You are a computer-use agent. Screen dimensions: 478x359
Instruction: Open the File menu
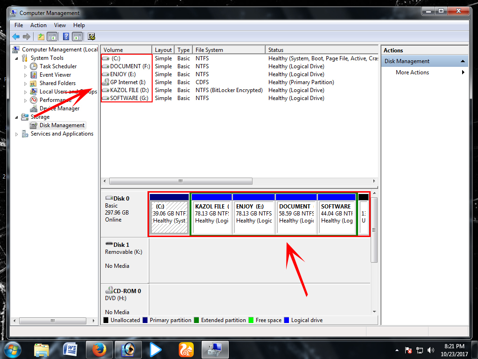click(x=19, y=25)
